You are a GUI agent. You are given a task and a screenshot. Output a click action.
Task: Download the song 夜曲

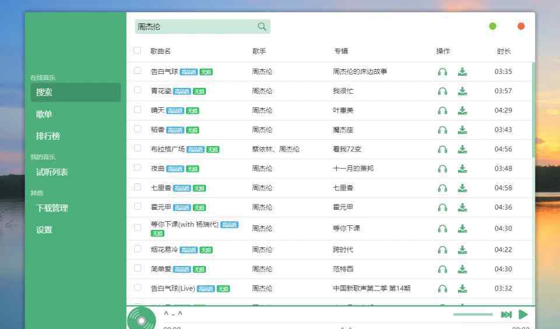click(463, 169)
